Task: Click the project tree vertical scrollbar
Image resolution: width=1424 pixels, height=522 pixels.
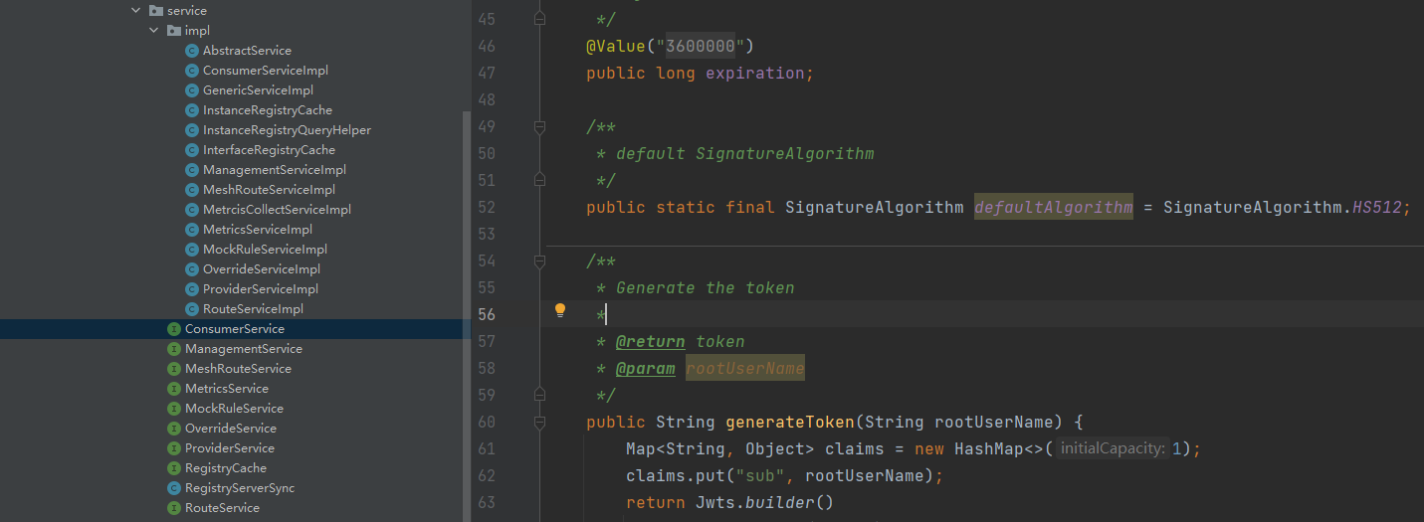Action: (x=467, y=298)
